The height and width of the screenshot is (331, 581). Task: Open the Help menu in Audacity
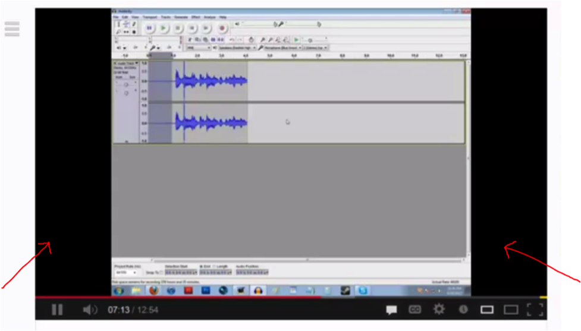click(222, 17)
